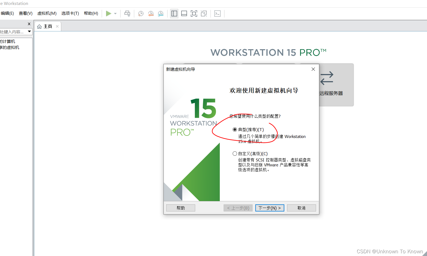Screen dimensions: 427x256
Task: Open the snapshot manager icon
Action: coord(161,13)
